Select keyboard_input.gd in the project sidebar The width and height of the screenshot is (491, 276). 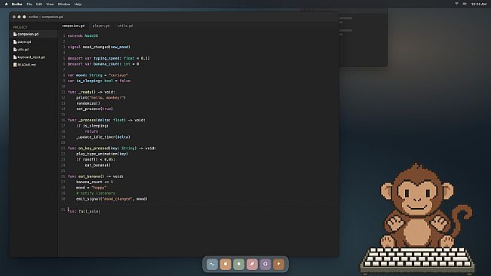pyautogui.click(x=34, y=57)
